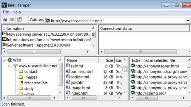Open the options toolbar icon
The width and height of the screenshot is (191, 107).
pyautogui.click(x=19, y=20)
